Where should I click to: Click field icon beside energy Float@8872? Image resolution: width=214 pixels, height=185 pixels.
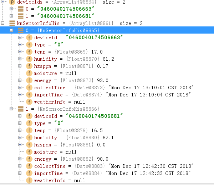coord(29,80)
